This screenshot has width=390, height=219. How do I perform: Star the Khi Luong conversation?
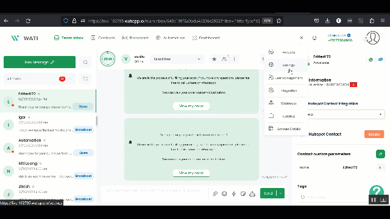40,164
